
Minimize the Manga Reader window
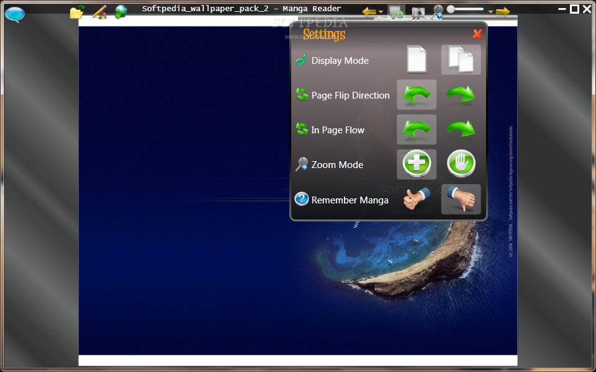[x=562, y=9]
